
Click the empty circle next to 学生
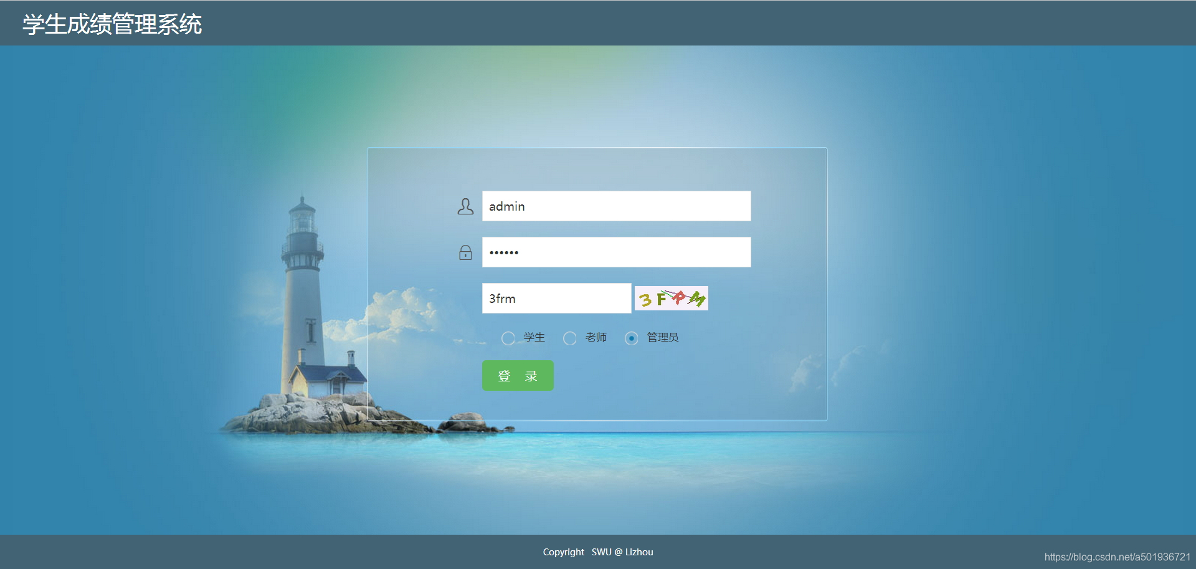click(509, 338)
